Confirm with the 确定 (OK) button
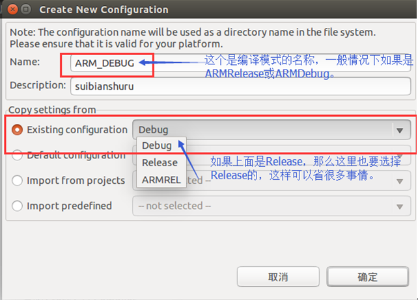The width and height of the screenshot is (418, 300). (367, 277)
